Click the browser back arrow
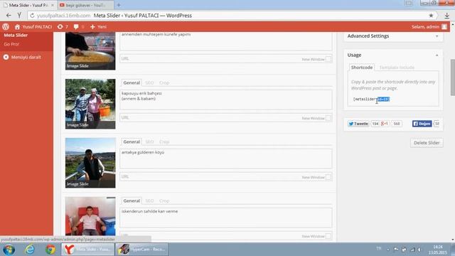455x256 pixels. coord(9,16)
